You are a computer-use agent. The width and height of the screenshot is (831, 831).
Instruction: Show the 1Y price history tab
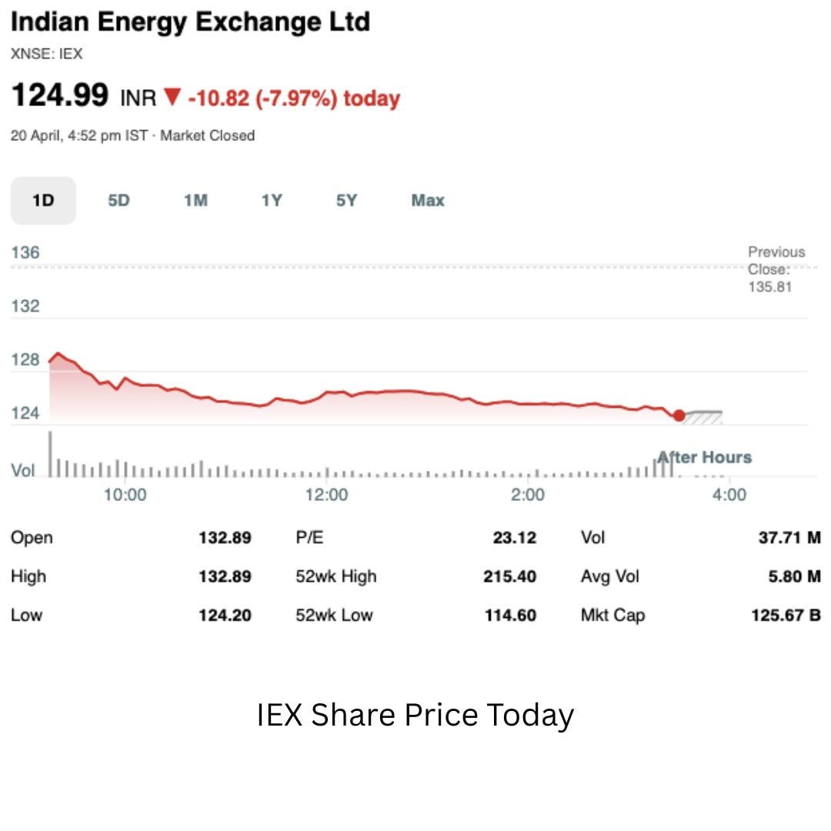click(272, 201)
